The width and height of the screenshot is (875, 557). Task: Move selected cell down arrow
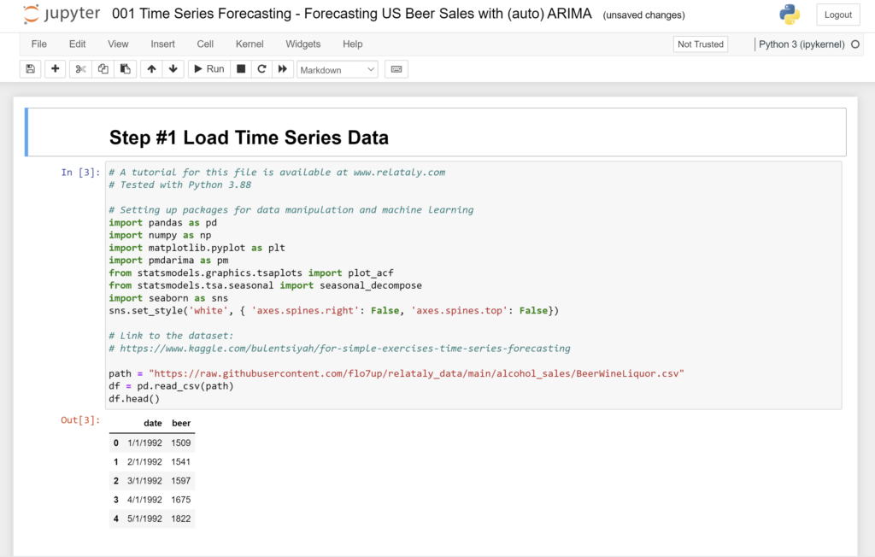pos(173,69)
